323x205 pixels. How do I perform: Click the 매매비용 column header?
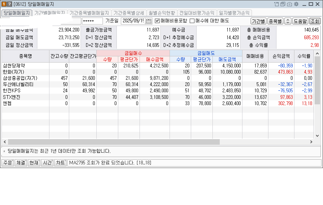pyautogui.click(x=255, y=56)
